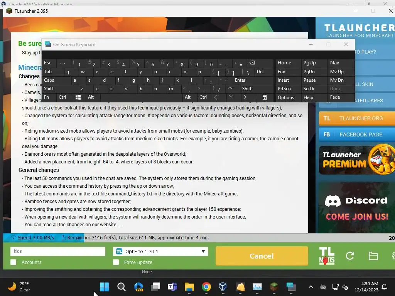Screen dimensions: 395x296
Task: Click the up arrow key on On-Screen Keyboard
Action: tap(230, 89)
